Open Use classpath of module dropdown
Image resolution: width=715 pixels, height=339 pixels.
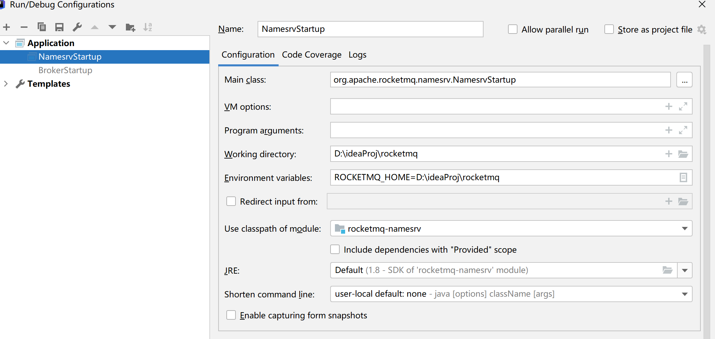(685, 229)
